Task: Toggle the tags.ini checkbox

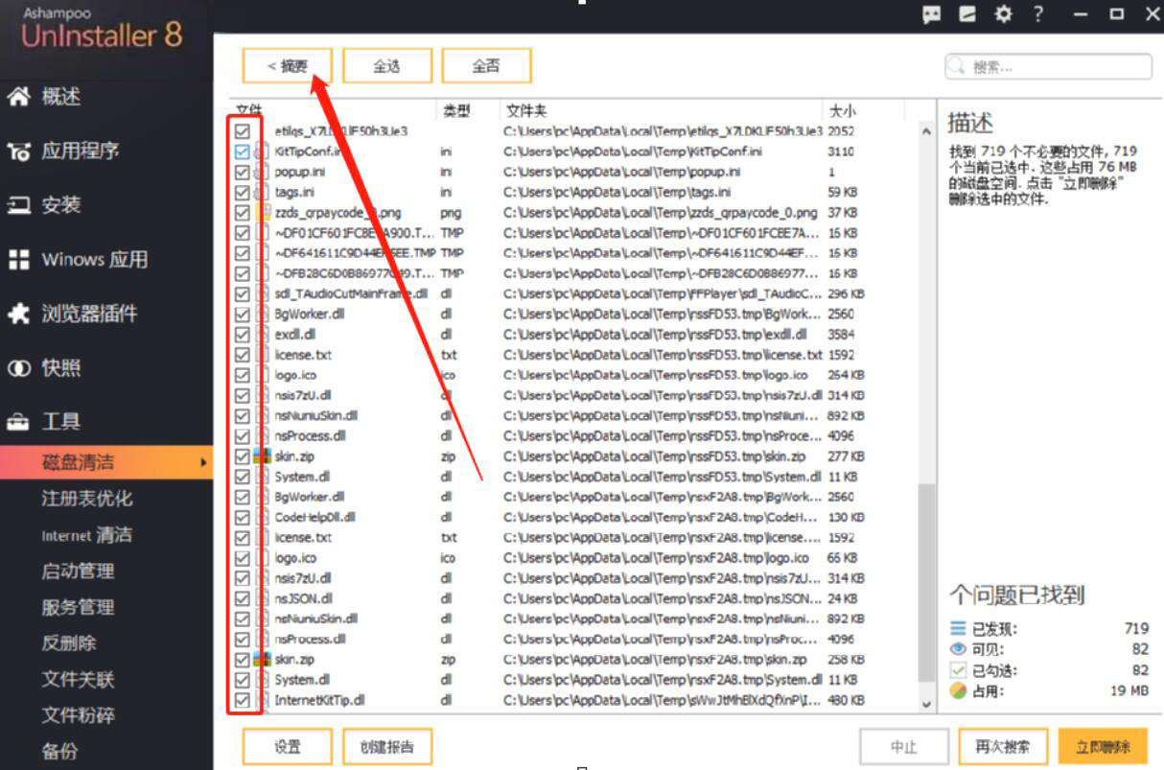Action: tap(242, 192)
